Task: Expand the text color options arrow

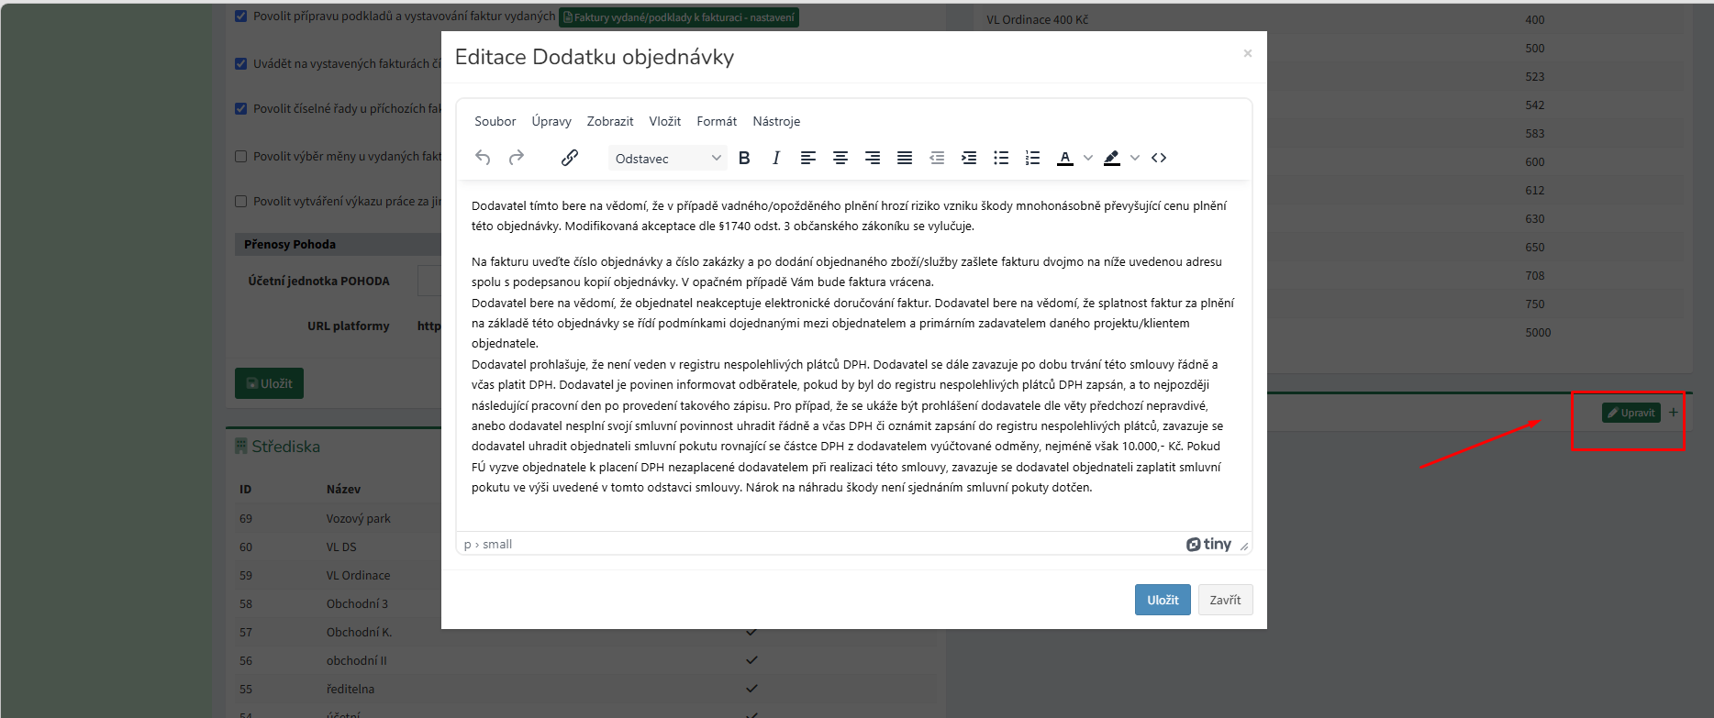Action: 1088,158
